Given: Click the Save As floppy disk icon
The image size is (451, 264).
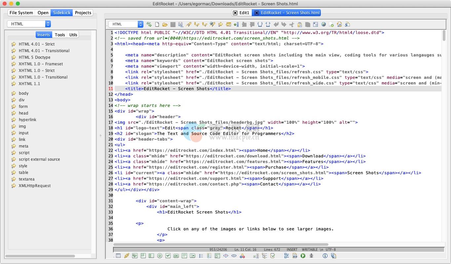Looking at the screenshot, I should click(x=181, y=24).
